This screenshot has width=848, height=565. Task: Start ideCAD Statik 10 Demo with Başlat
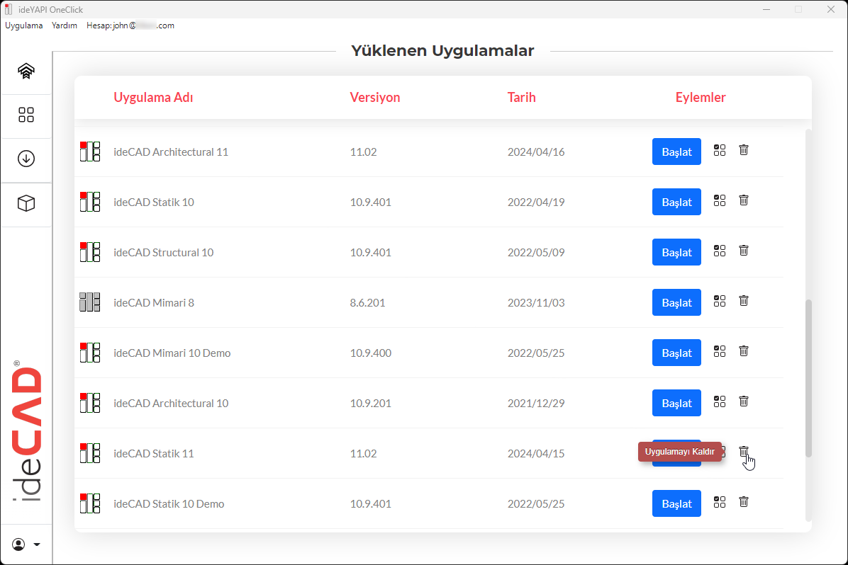point(676,503)
